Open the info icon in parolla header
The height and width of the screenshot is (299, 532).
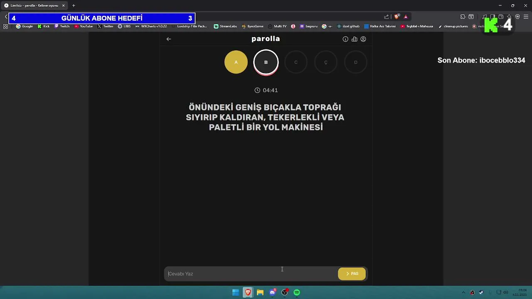[345, 39]
